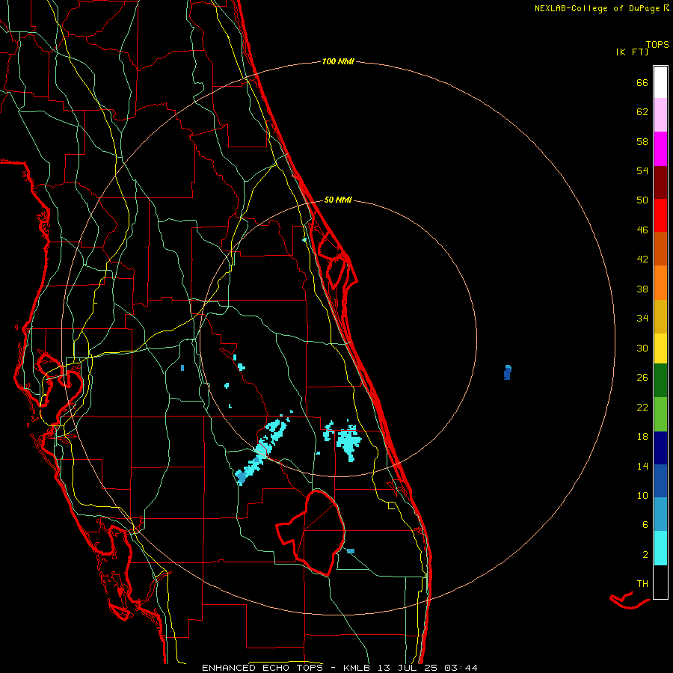Select the 50 NMI range ring label
The width and height of the screenshot is (673, 673).
click(338, 200)
